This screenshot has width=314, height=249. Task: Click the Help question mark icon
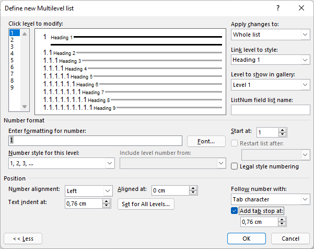pyautogui.click(x=278, y=8)
